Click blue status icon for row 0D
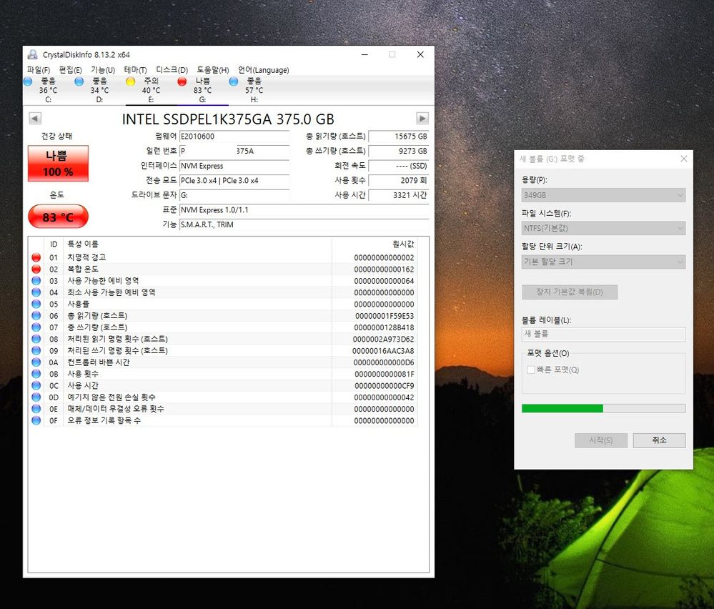The height and width of the screenshot is (609, 714). (36, 397)
